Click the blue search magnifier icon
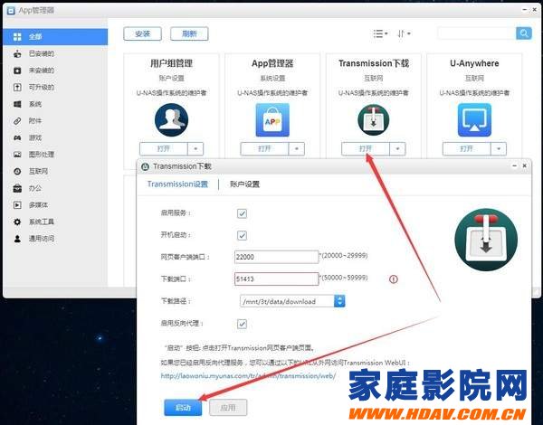Screen dimensions: 543x425 point(524,33)
